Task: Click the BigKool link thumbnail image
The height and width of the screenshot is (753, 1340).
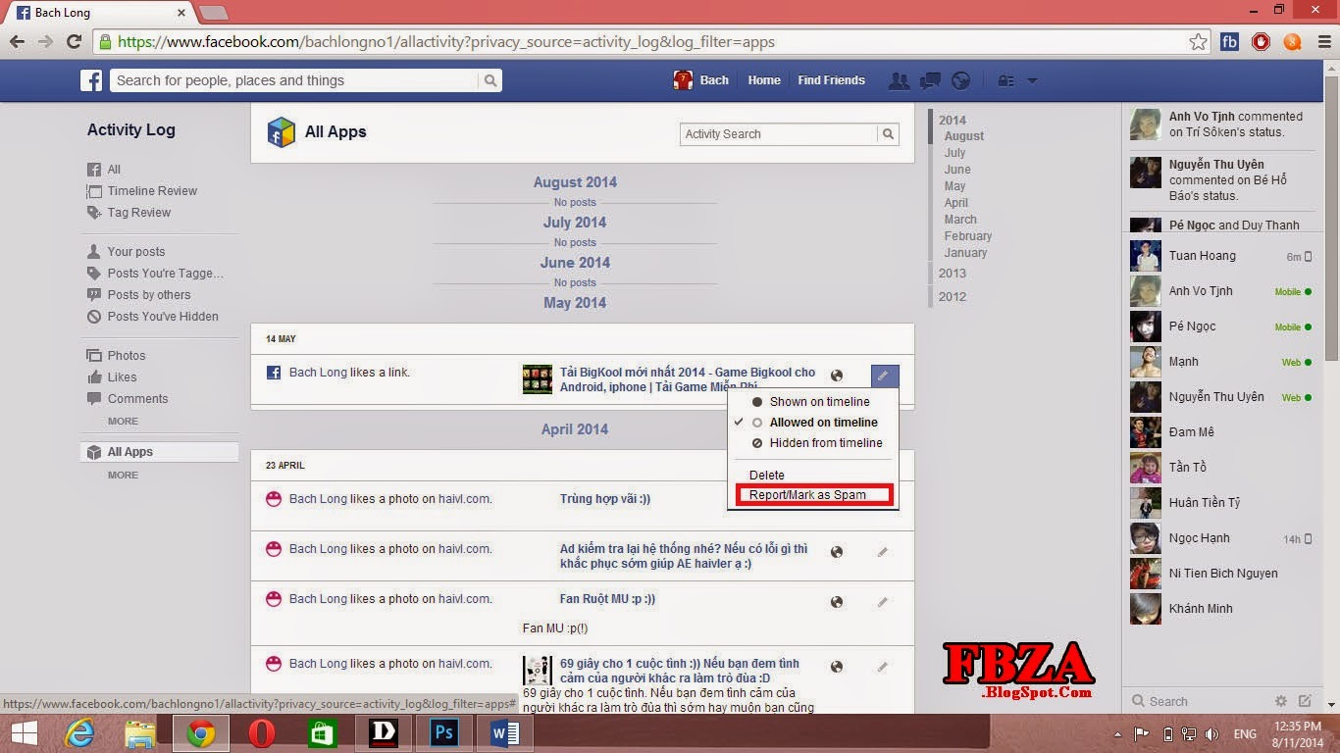Action: pyautogui.click(x=538, y=379)
